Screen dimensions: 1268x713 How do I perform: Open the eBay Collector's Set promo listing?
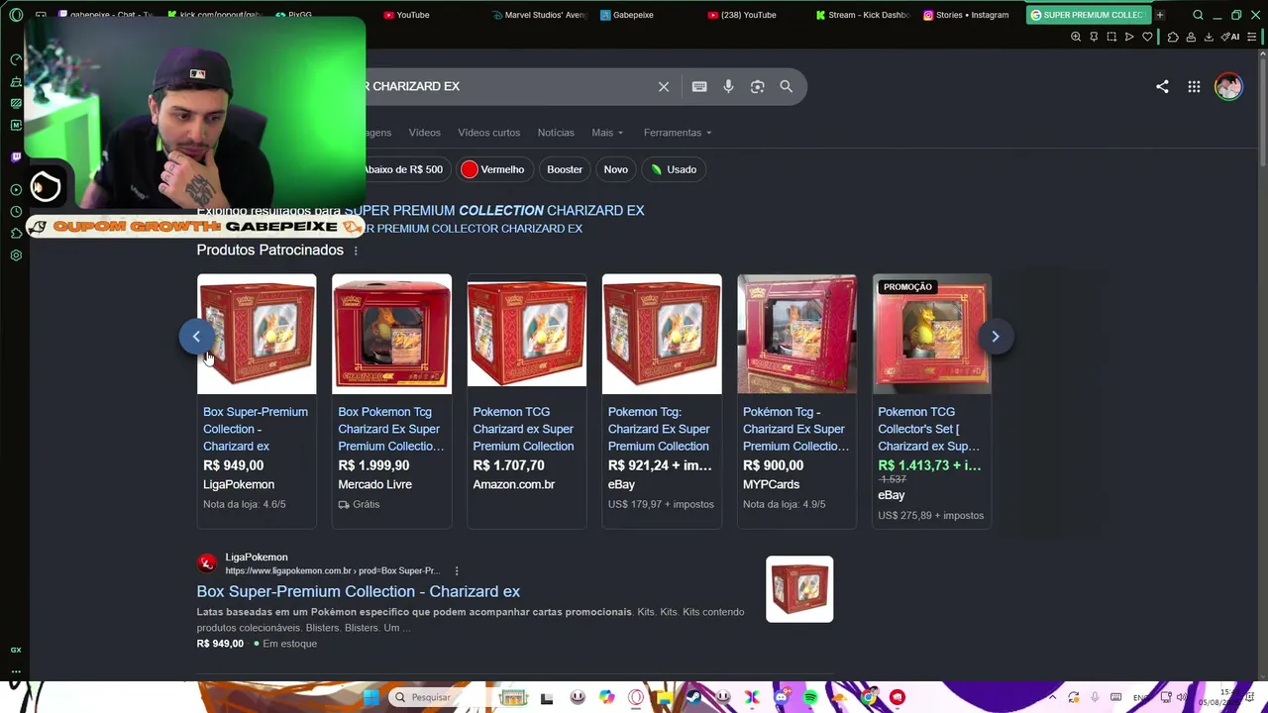coord(931,401)
